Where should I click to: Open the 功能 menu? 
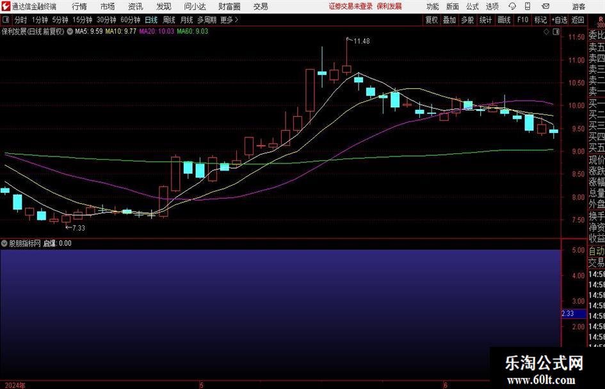pos(433,6)
